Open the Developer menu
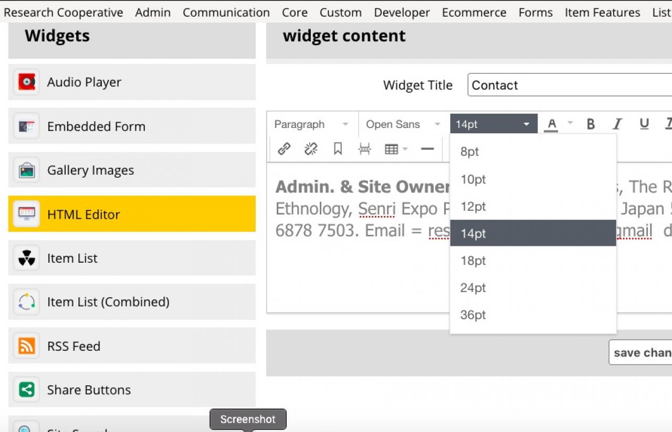 [x=402, y=13]
